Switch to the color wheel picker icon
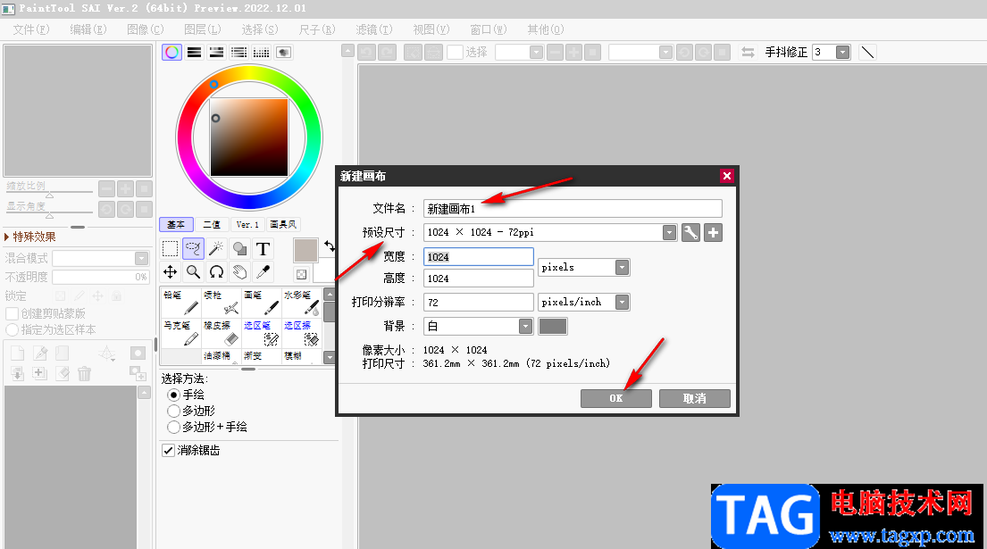This screenshot has height=549, width=987. point(171,52)
